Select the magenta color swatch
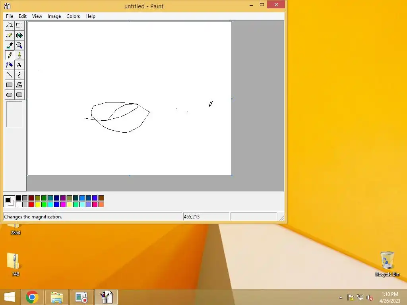The width and height of the screenshot is (407, 305). [63, 205]
